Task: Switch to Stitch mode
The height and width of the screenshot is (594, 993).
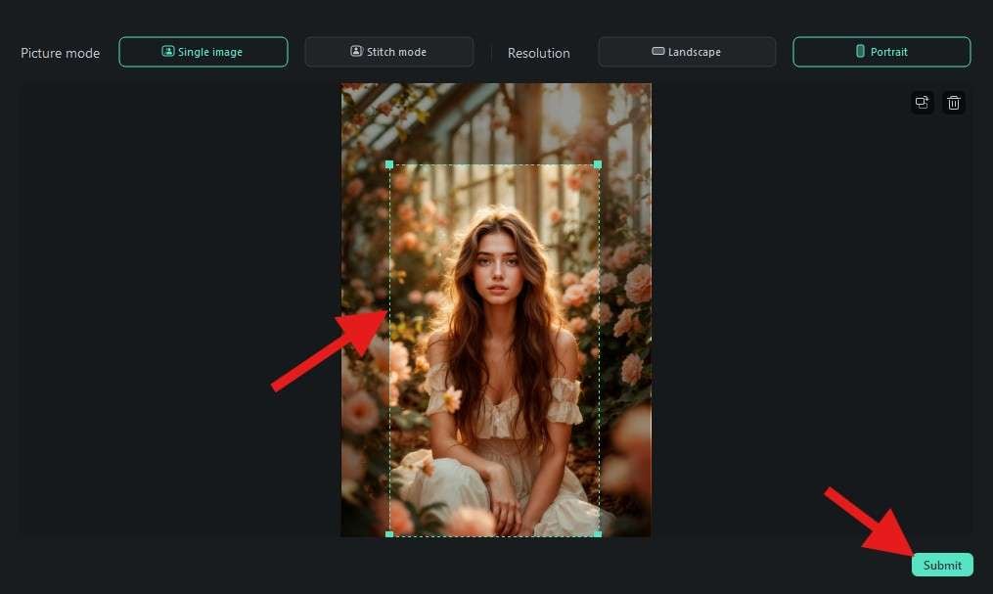Action: 388,52
